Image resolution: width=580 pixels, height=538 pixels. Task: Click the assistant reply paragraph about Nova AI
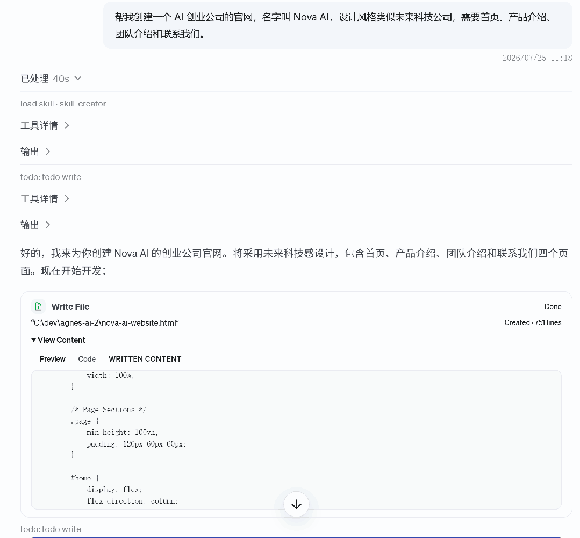point(294,262)
